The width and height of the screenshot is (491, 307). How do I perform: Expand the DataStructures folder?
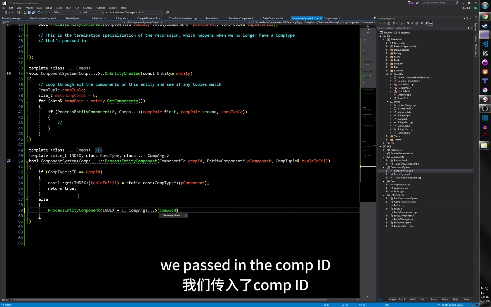pyautogui.click(x=387, y=50)
